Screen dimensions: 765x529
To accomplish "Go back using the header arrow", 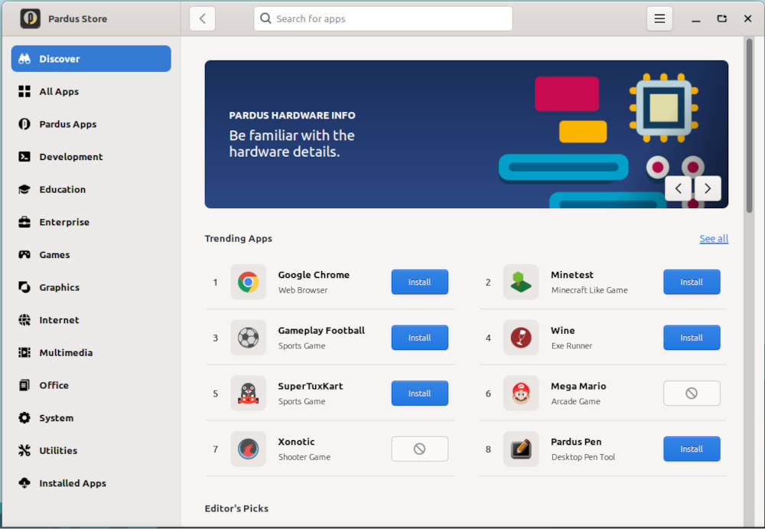I will click(x=203, y=19).
